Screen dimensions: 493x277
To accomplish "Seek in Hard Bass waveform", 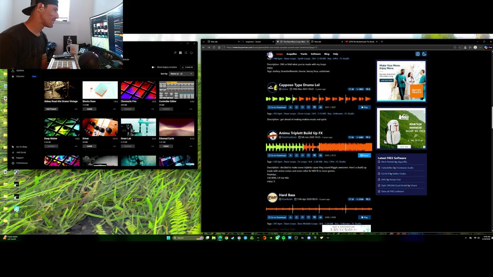I will point(319,209).
